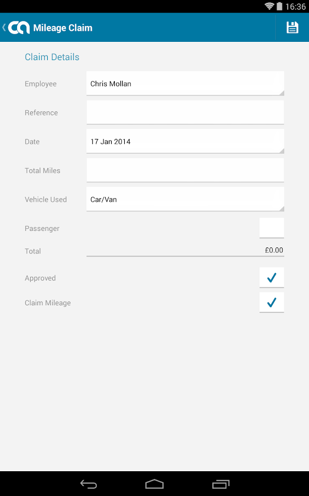Tap the back chevron beside the logo
The width and height of the screenshot is (309, 496).
(4, 28)
